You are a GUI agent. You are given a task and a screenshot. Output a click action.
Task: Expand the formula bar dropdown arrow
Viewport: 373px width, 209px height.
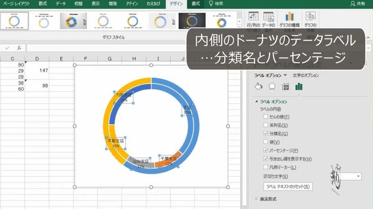(x=369, y=48)
